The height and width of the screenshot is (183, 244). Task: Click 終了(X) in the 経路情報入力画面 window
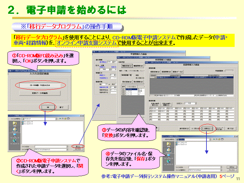click(231, 129)
